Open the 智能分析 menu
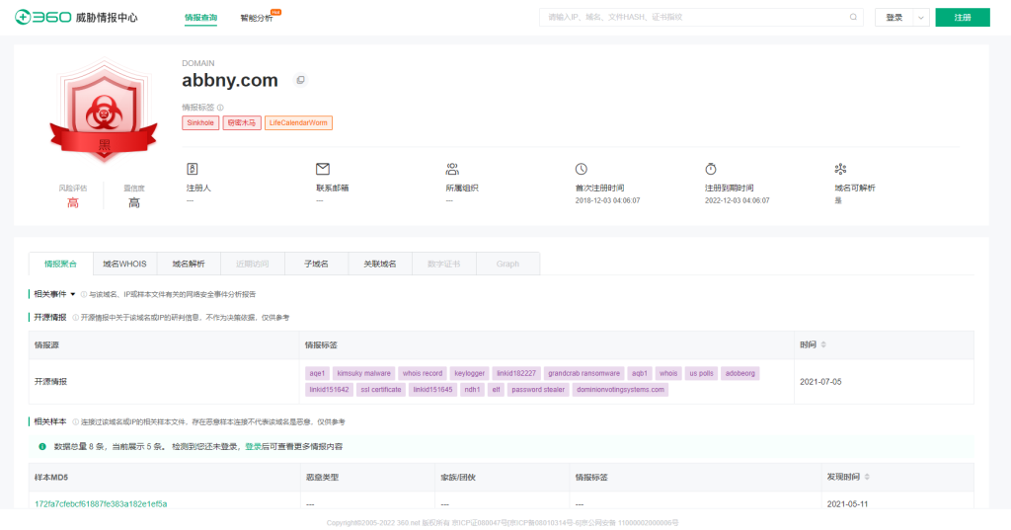Screen dimensions: 1011x530 tap(257, 18)
